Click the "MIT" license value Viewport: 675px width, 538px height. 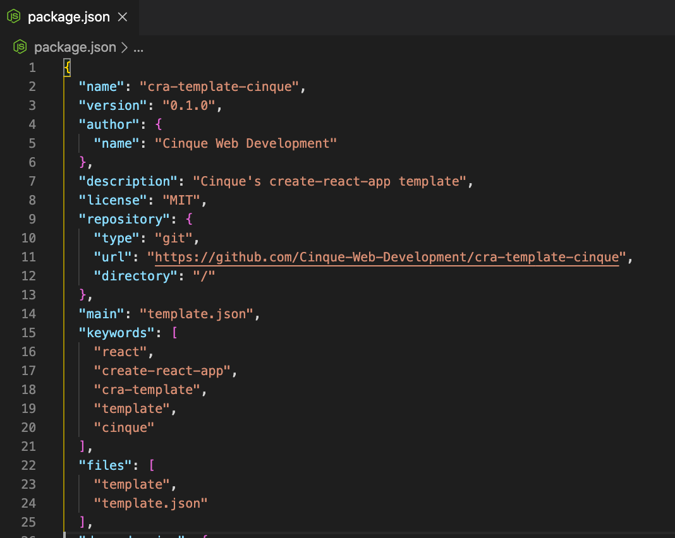181,200
